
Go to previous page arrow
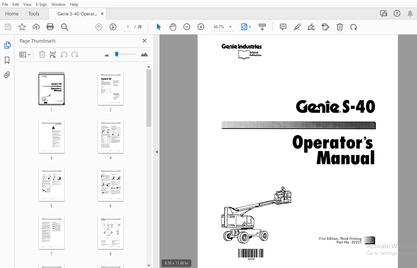tap(99, 27)
